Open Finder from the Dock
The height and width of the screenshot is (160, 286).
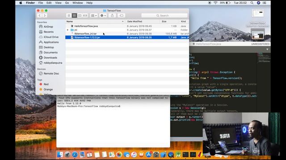click(60, 155)
